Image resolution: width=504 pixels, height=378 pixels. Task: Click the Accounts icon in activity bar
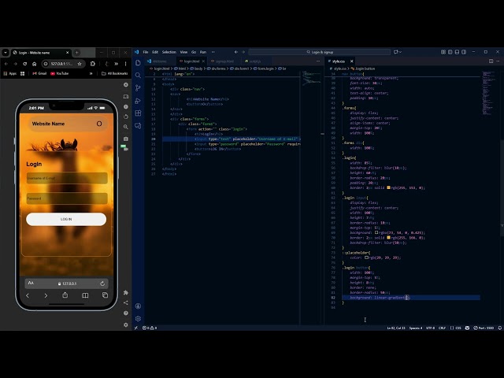pos(138,306)
